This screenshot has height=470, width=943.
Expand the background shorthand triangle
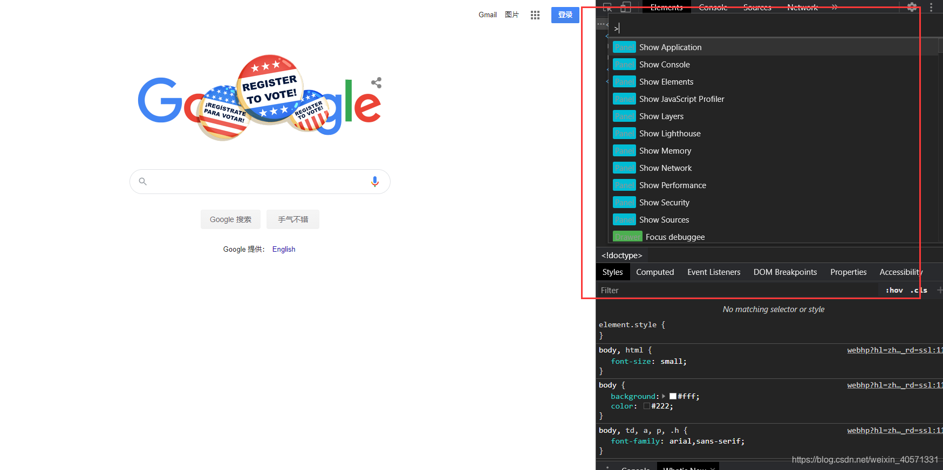point(664,396)
